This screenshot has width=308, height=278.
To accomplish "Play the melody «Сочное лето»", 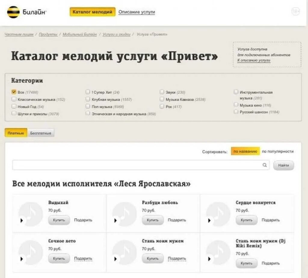I will tap(22, 259).
